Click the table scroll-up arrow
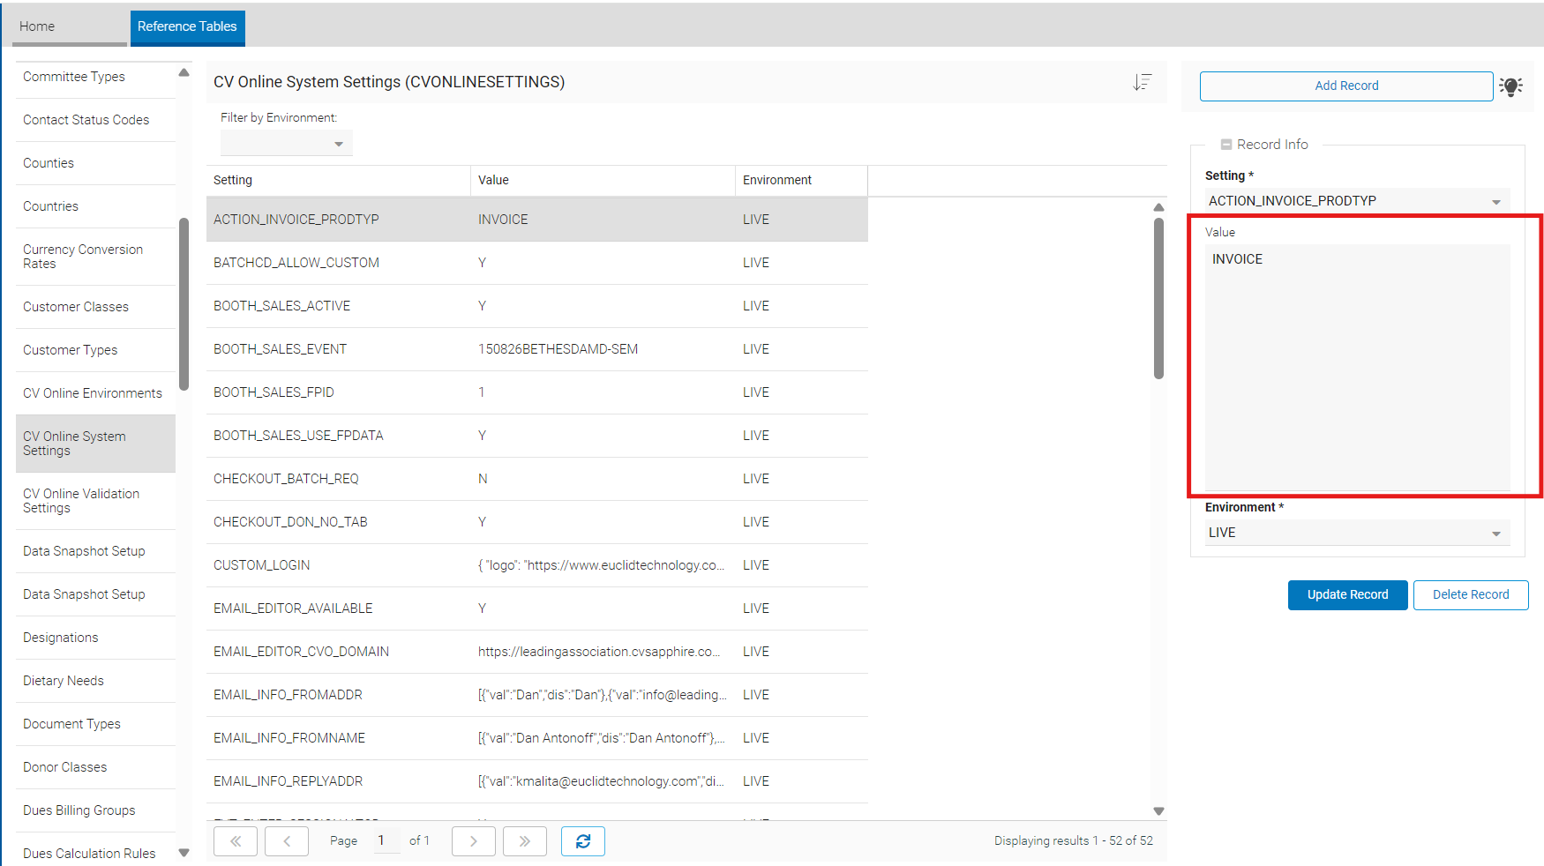The height and width of the screenshot is (866, 1544). click(x=1158, y=207)
